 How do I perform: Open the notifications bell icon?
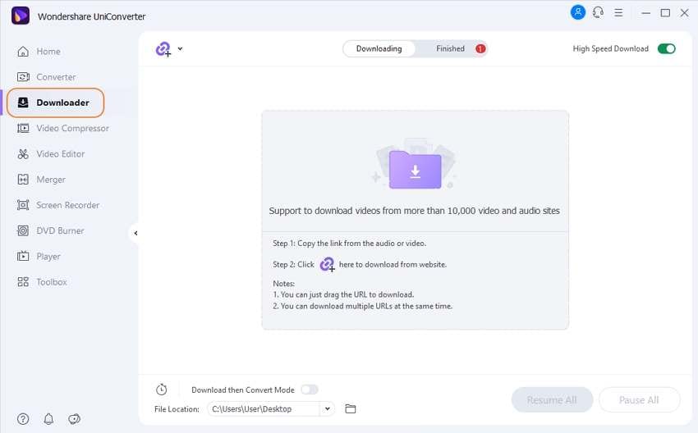(x=48, y=419)
